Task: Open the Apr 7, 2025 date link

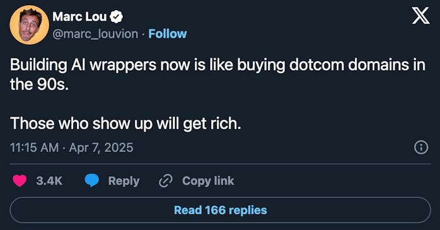Action: point(101,147)
